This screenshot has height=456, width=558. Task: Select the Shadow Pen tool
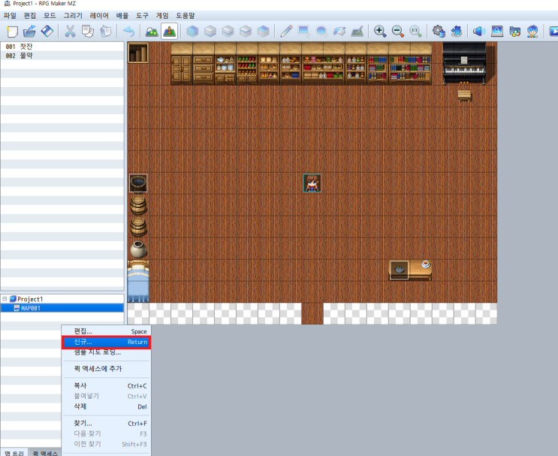point(357,32)
